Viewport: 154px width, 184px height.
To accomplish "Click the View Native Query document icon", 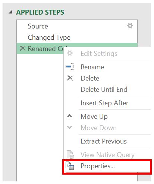I will coord(70,154).
